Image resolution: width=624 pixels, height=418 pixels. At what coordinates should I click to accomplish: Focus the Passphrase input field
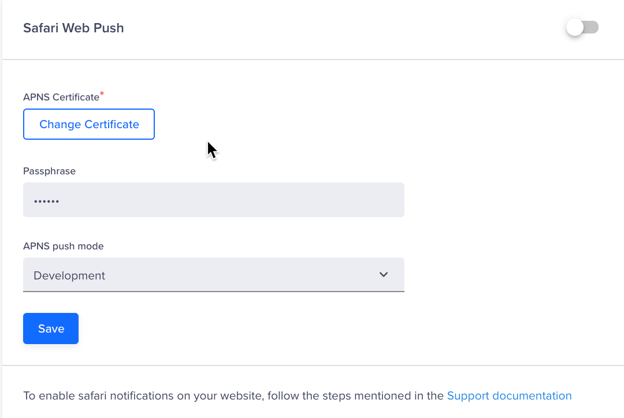[x=214, y=200]
